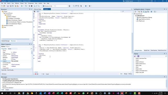The width and height of the screenshot is (168, 95).
Task: Open the File menu
Action: pos(2,3)
